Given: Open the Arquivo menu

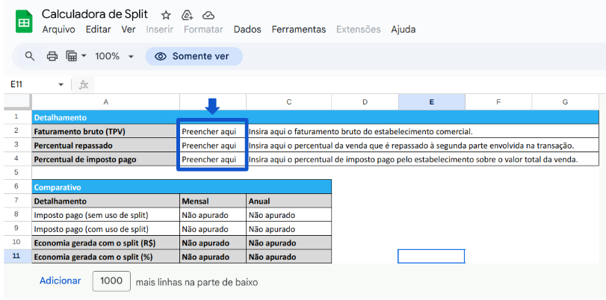Looking at the screenshot, I should click(x=58, y=29).
